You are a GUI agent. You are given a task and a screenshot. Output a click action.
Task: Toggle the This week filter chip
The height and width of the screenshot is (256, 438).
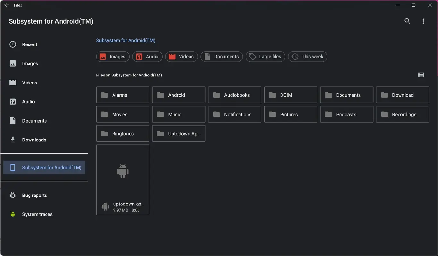pos(307,56)
